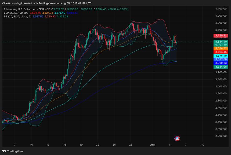Click the blue 3,537.50 BB basis label
Image resolution: width=231 pixels, height=155 pixels.
[x=220, y=59]
